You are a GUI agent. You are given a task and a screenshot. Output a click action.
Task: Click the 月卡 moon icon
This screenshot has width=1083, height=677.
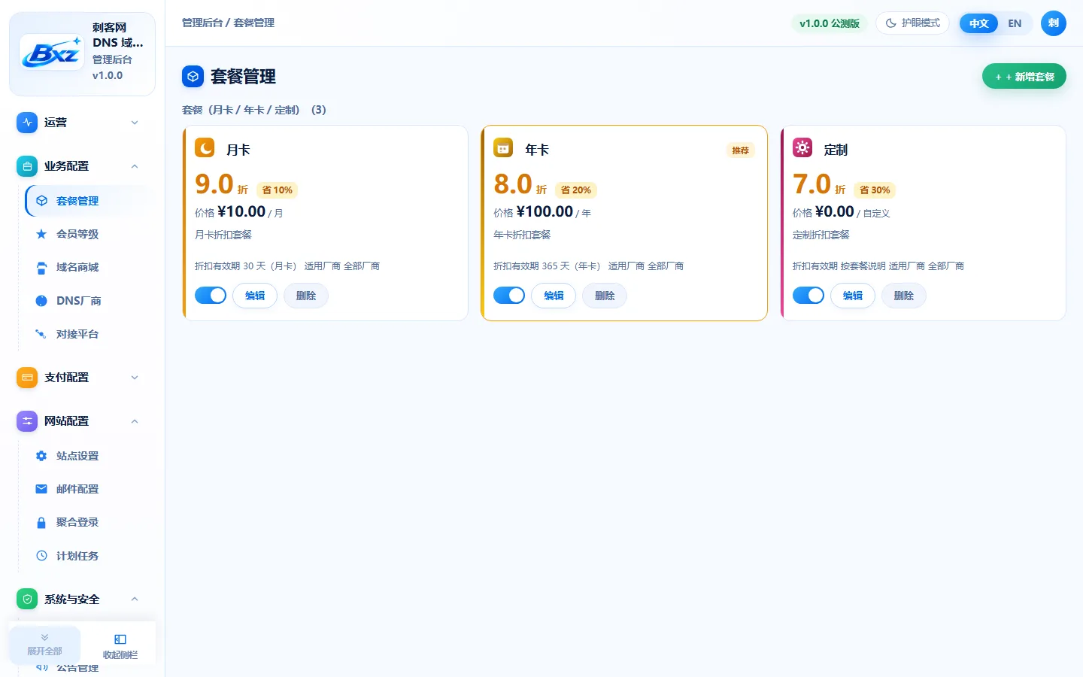pyautogui.click(x=205, y=147)
